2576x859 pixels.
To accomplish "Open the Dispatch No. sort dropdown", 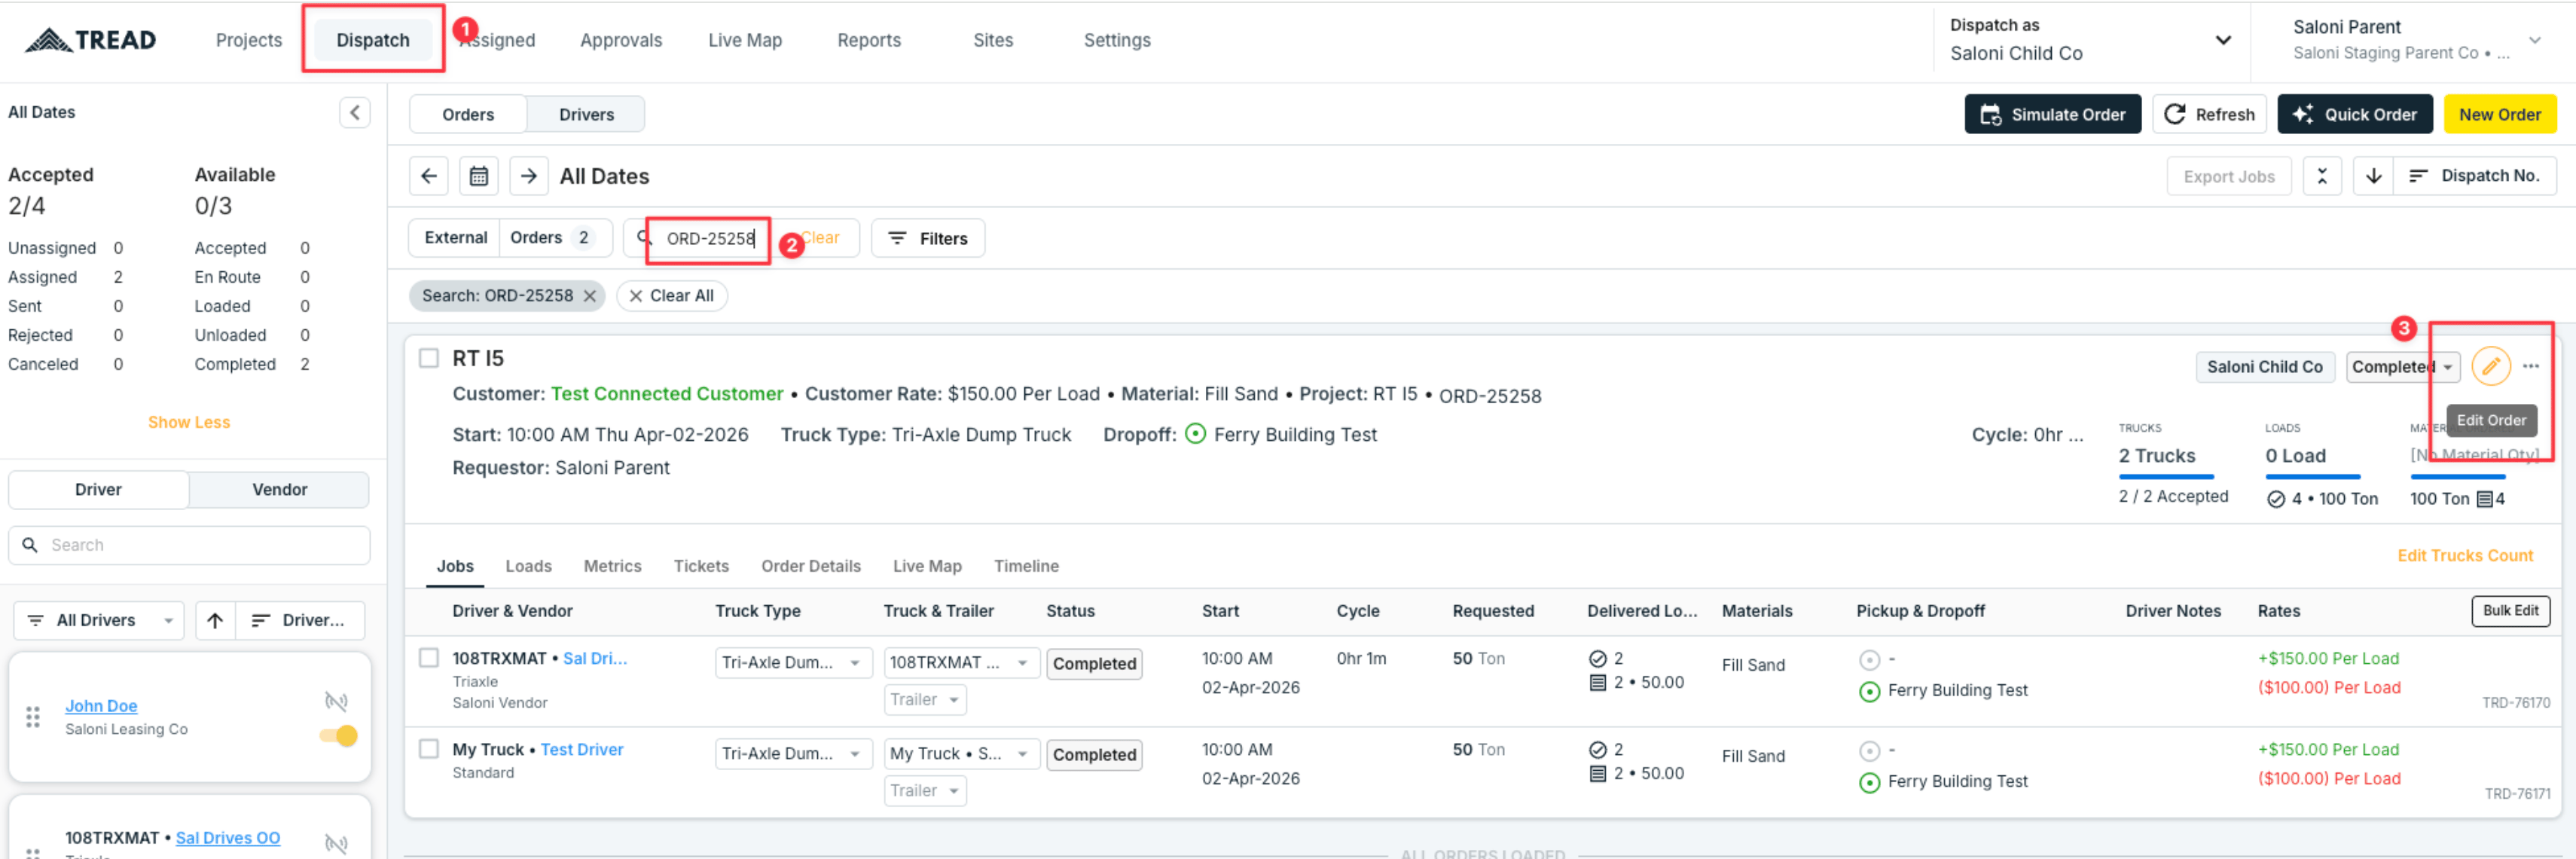I will coord(2474,176).
